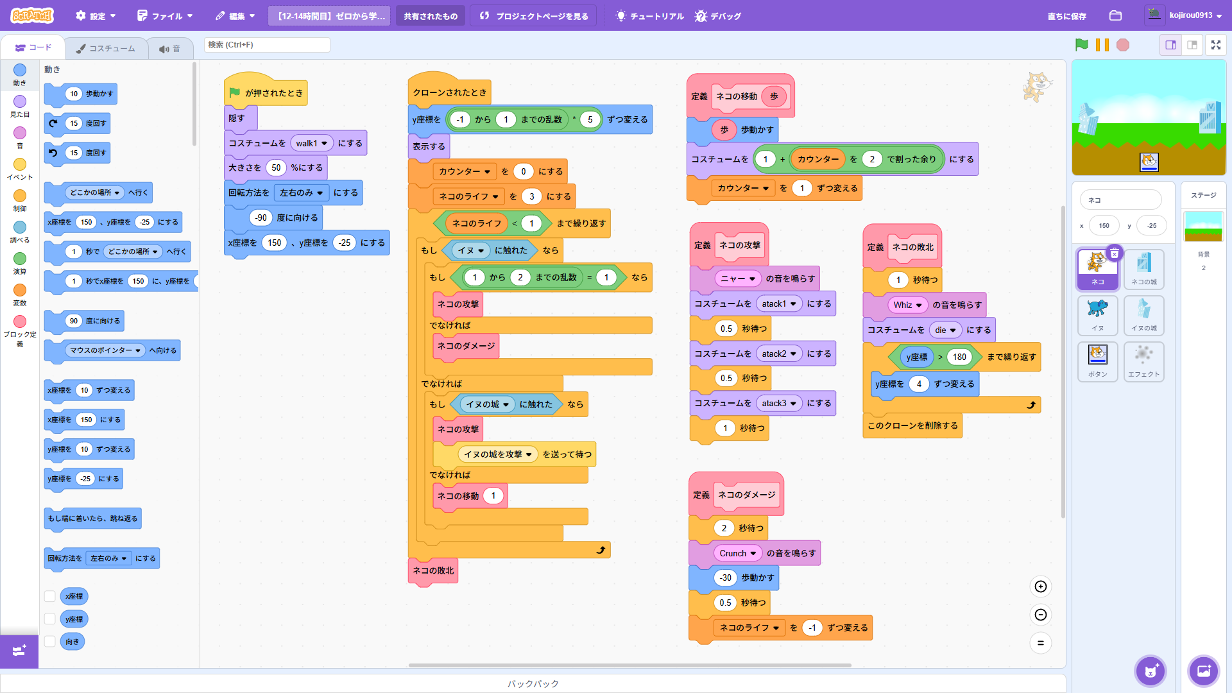The width and height of the screenshot is (1232, 693).
Task: Open the choose a sprite button
Action: point(1150,671)
